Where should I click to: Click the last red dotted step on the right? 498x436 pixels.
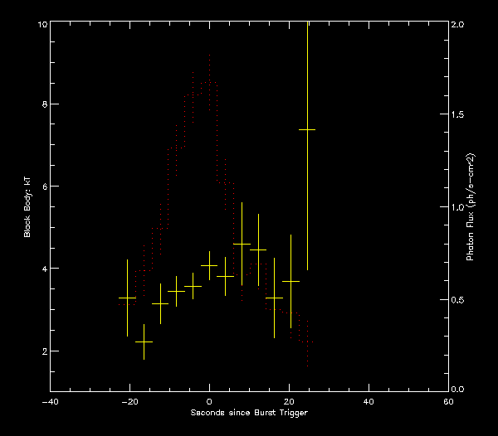(x=307, y=342)
